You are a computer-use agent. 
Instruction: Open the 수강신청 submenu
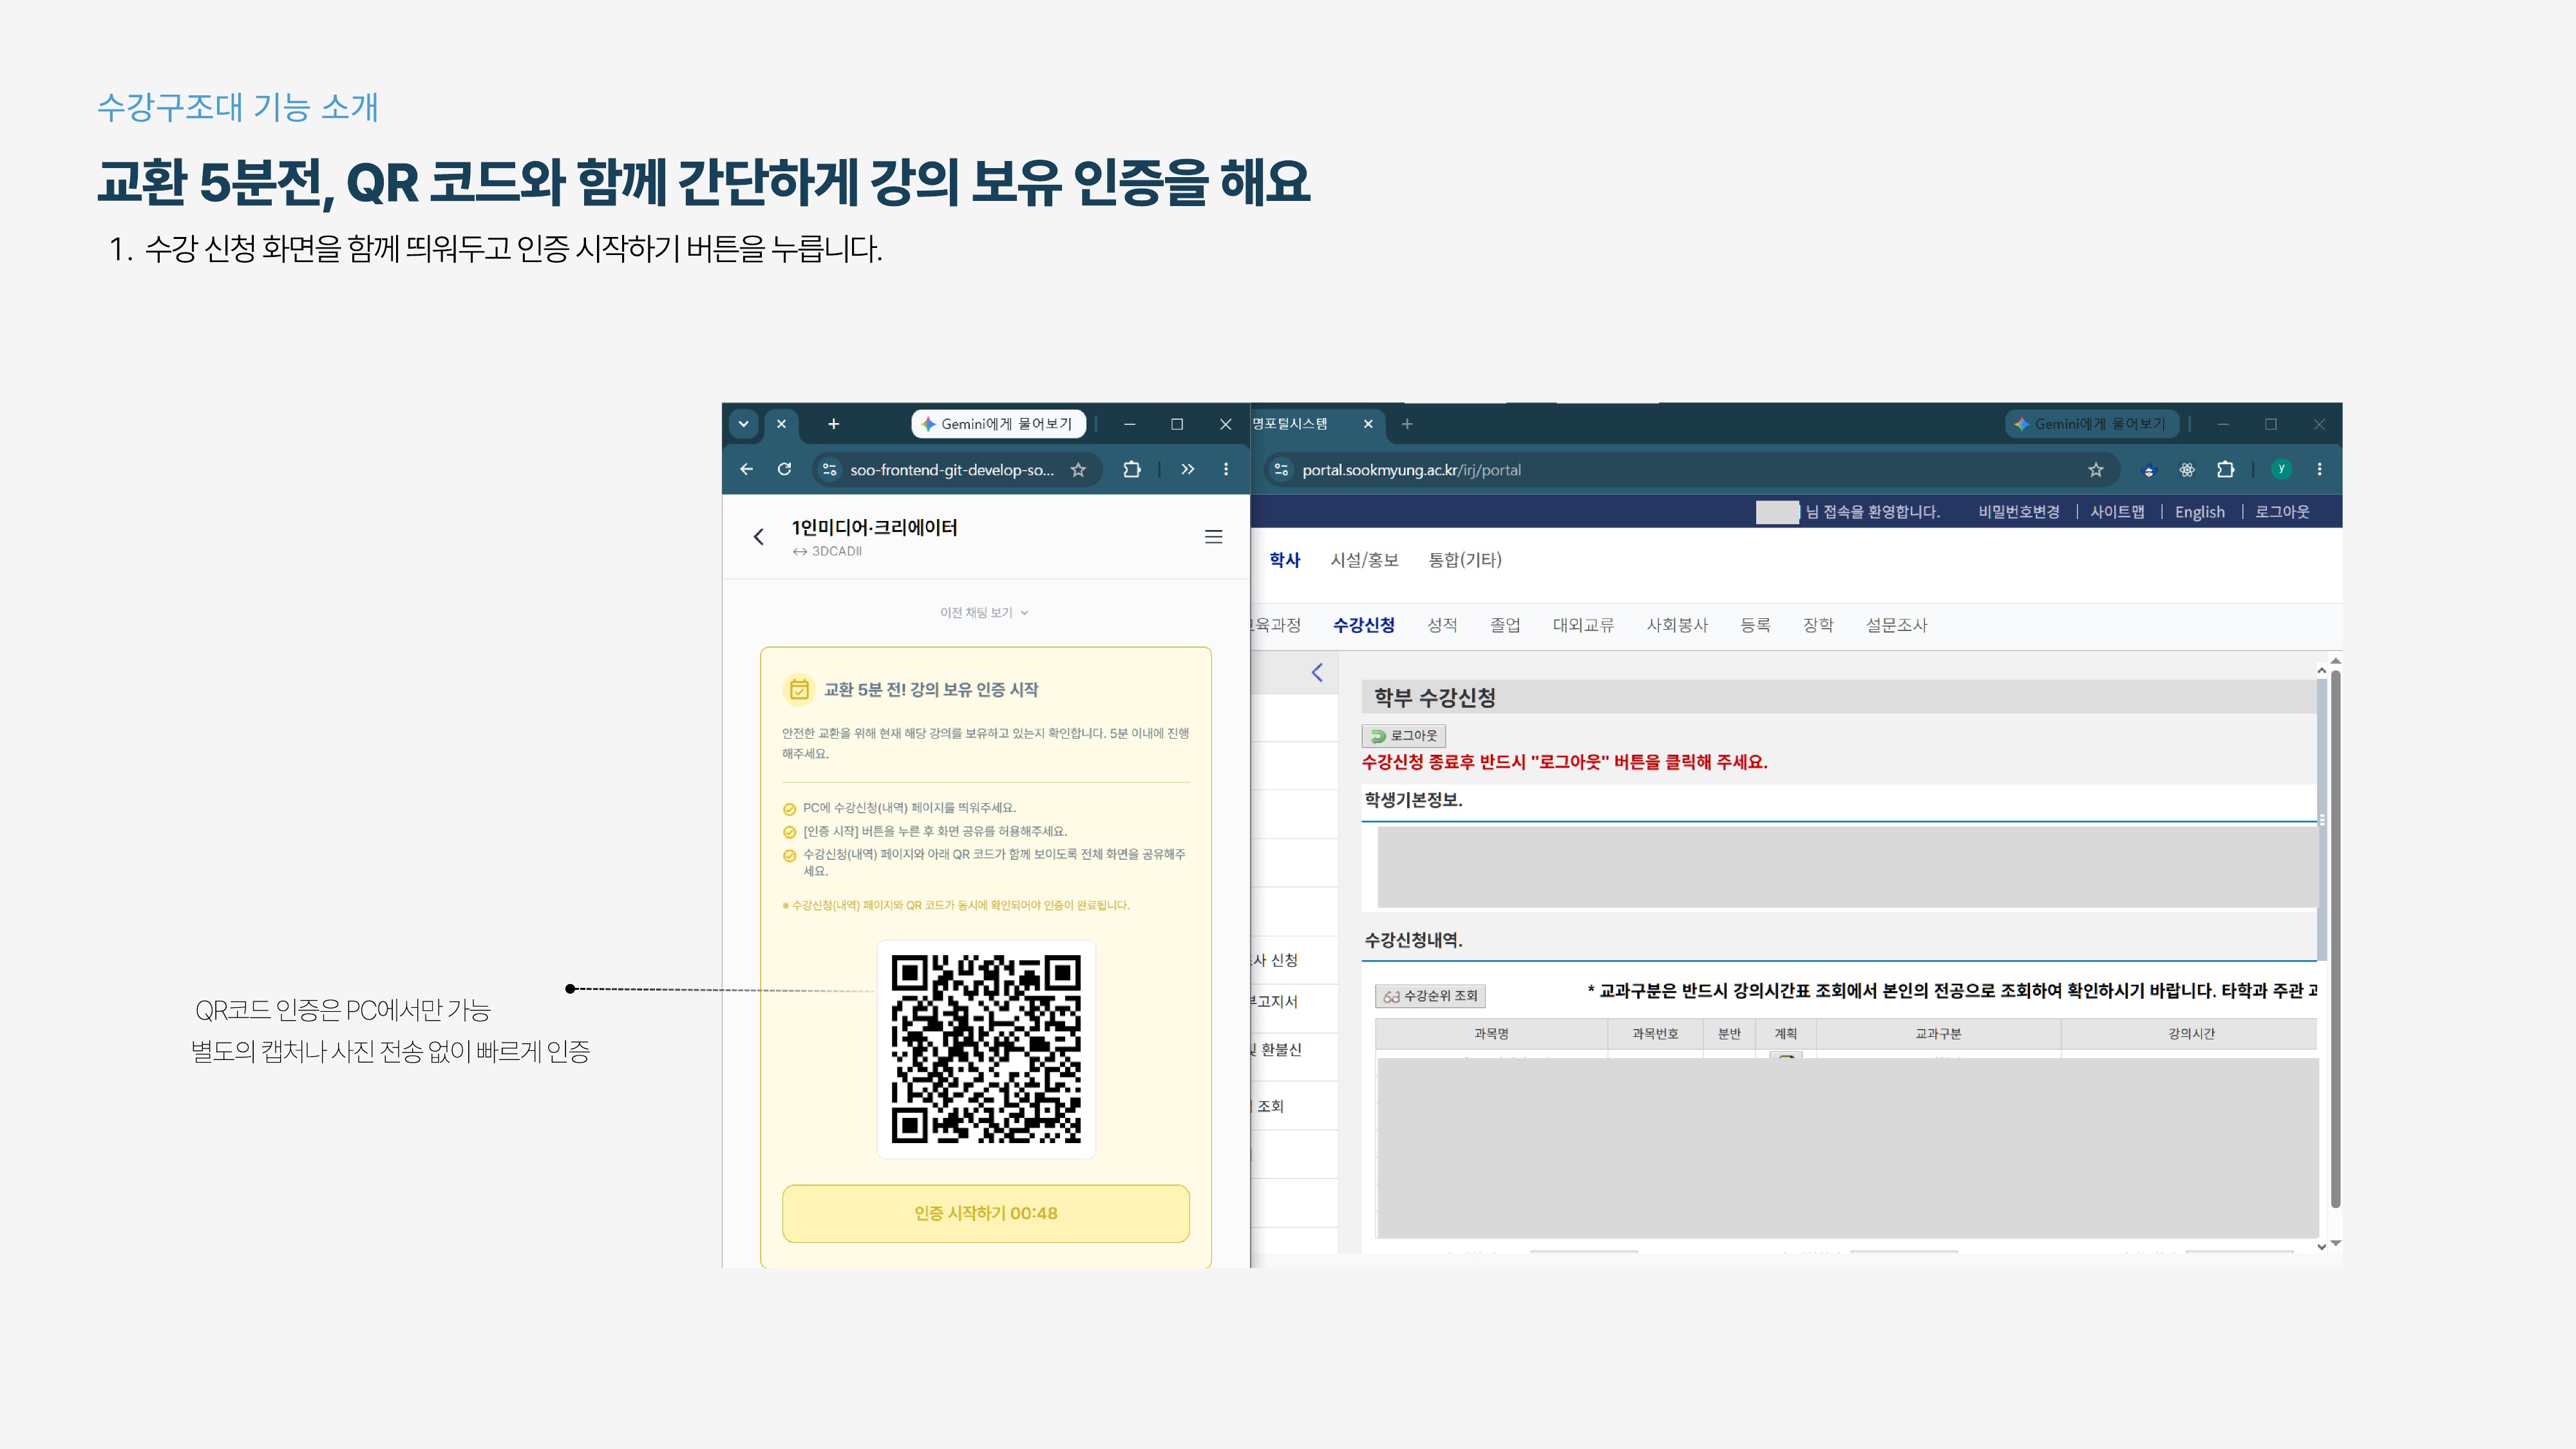tap(1363, 625)
